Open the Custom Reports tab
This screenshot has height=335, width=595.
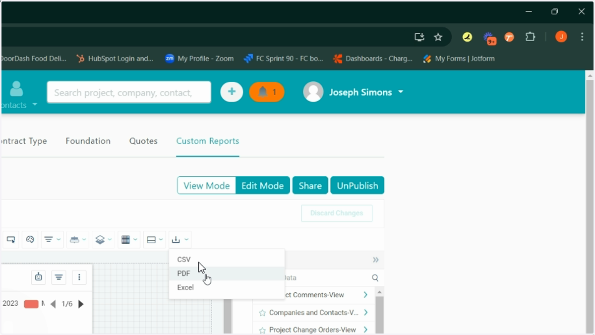pyautogui.click(x=208, y=141)
